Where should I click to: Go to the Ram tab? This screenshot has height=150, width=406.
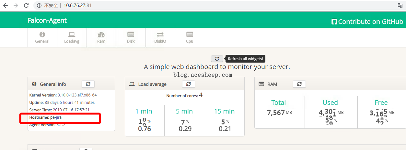pos(101,37)
